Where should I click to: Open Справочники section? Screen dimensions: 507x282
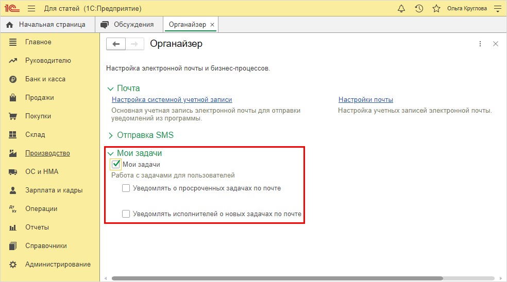46,246
